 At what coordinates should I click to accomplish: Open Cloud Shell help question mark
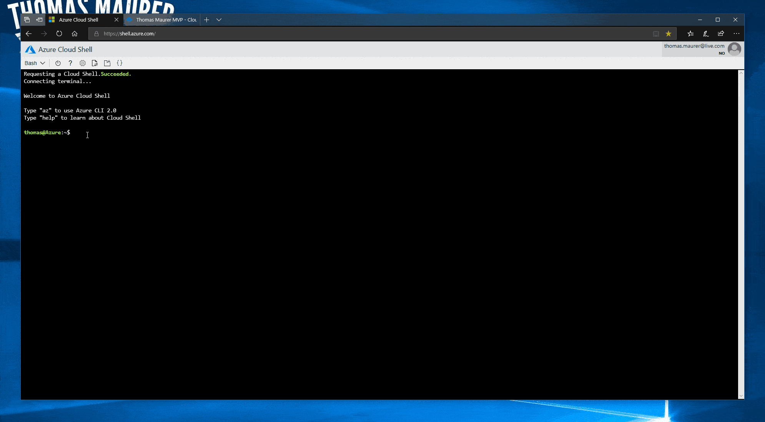coord(70,63)
